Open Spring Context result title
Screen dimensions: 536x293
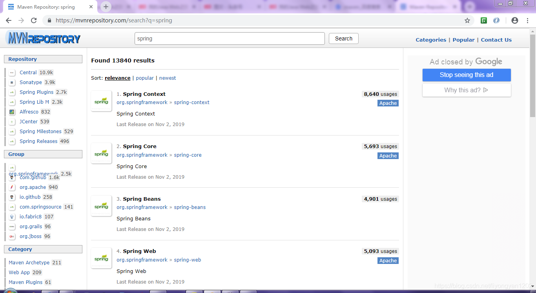(144, 94)
